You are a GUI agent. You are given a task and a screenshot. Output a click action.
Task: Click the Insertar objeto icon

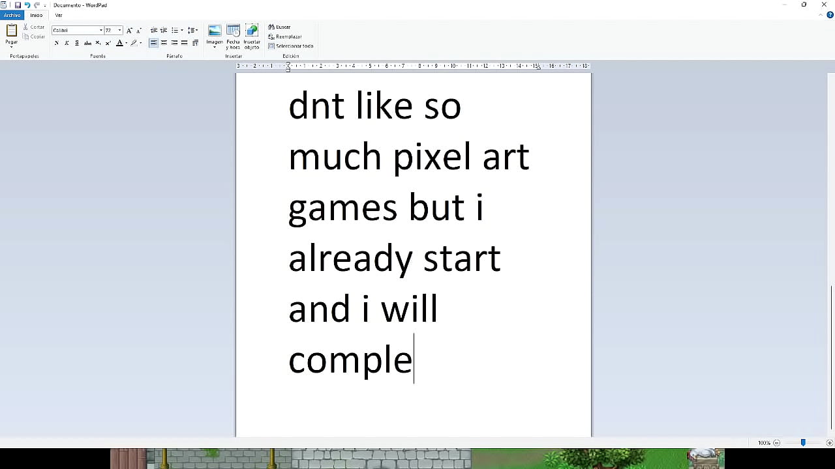(x=252, y=31)
